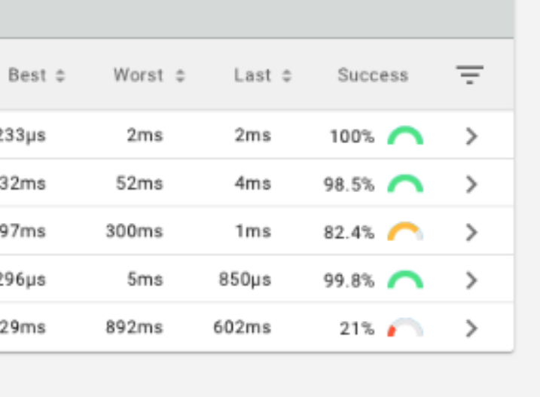Expand the row with 98.5% success
This screenshot has height=397, width=540.
pos(471,184)
